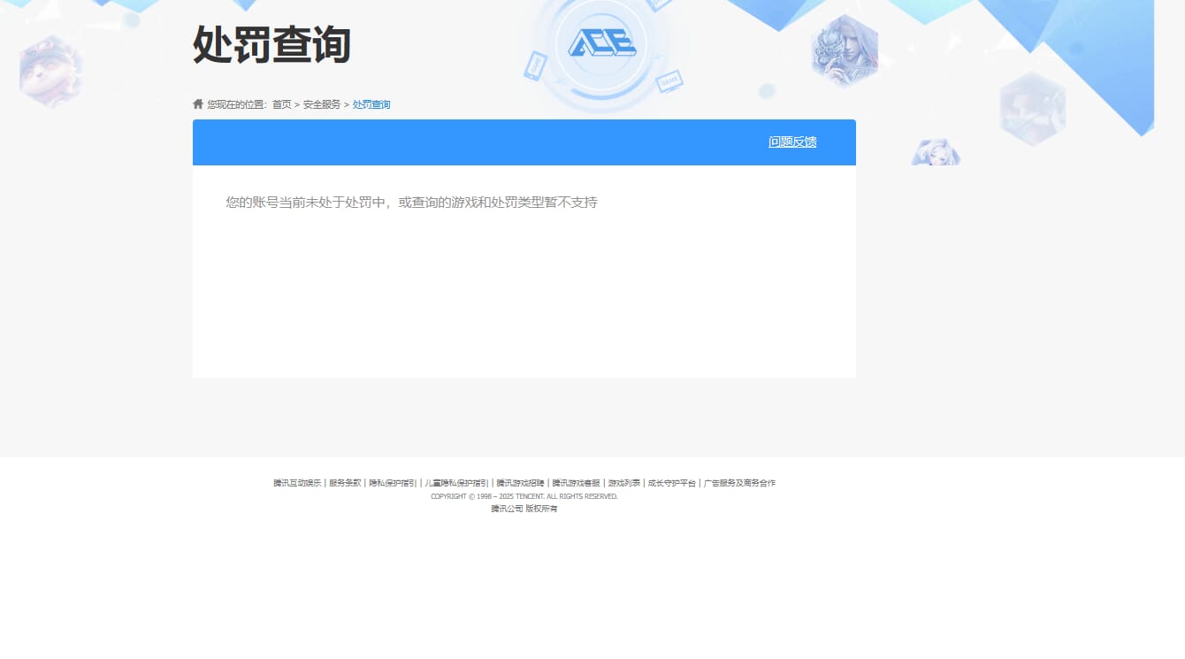Browse the 游戏列表 game list
Image resolution: width=1185 pixels, height=659 pixels.
621,483
